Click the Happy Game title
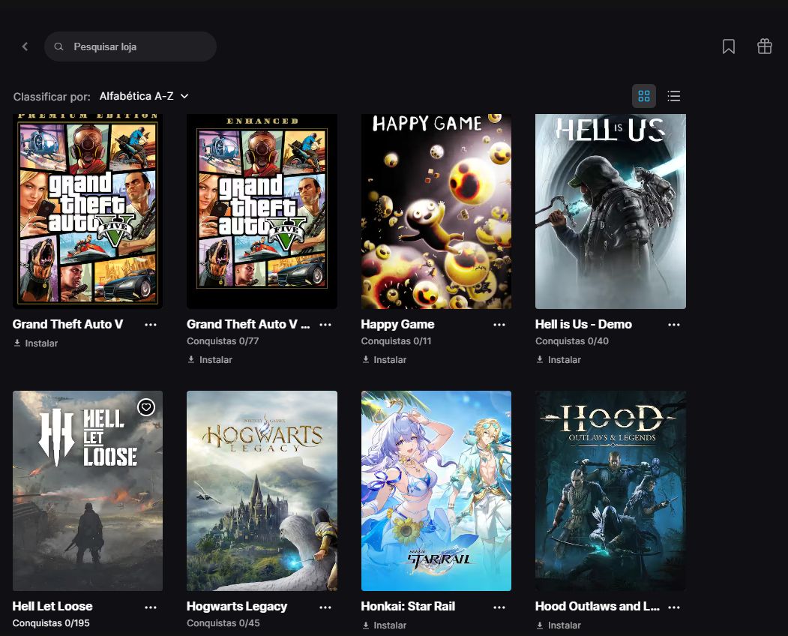This screenshot has height=636, width=788. [397, 324]
